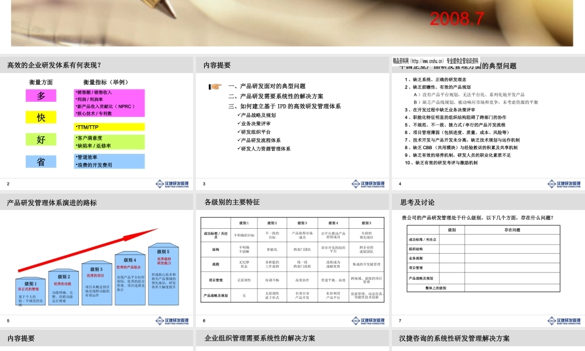Viewport: 585px width, 351px height.
Task: Click the red upward arrow on slide 5
Action: click(x=88, y=250)
